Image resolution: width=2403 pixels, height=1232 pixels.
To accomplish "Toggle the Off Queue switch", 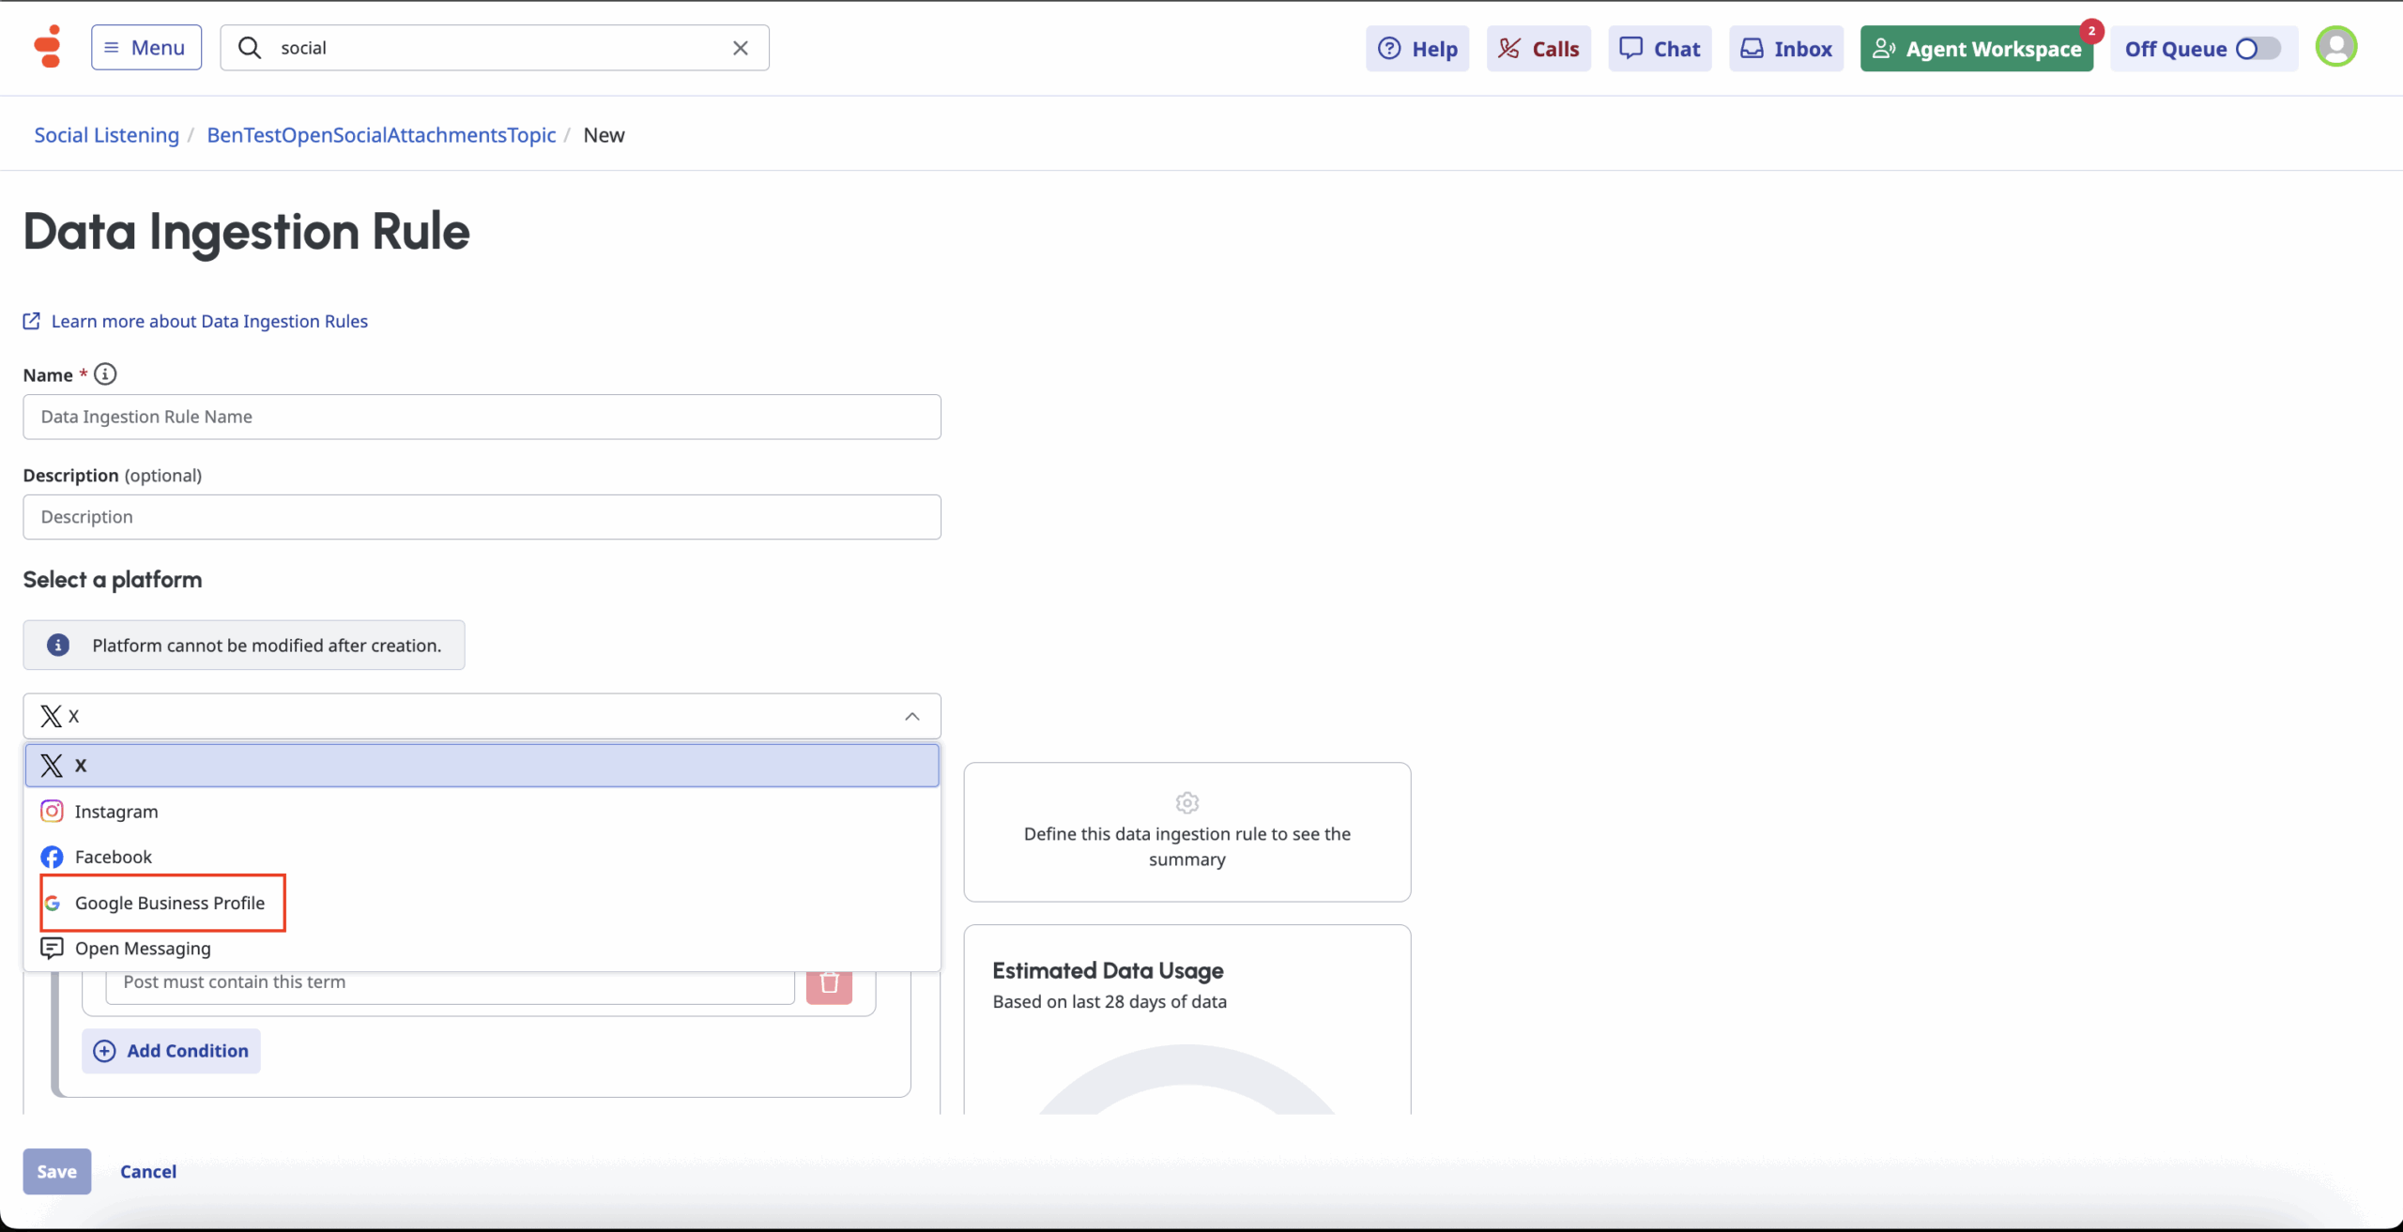I will [2257, 49].
